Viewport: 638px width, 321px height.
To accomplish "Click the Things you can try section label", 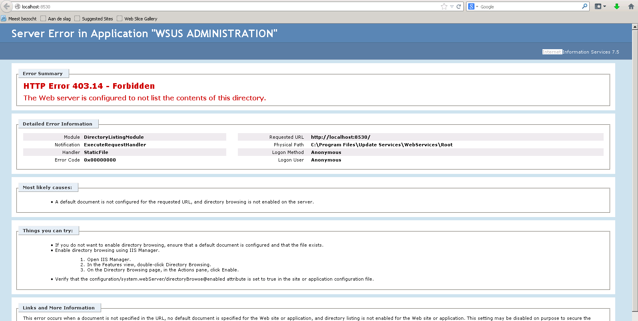I will (x=48, y=231).
